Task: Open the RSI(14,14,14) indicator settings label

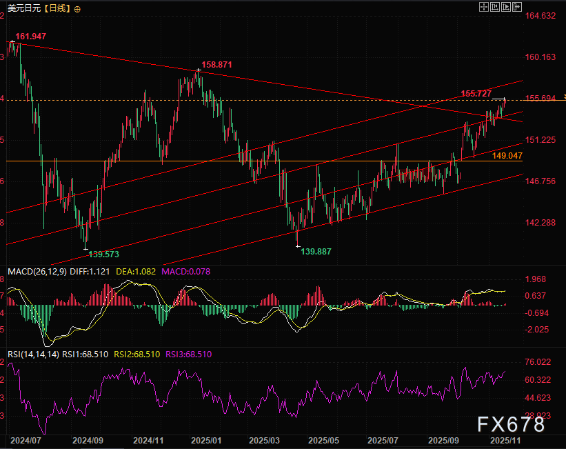Action: click(32, 354)
